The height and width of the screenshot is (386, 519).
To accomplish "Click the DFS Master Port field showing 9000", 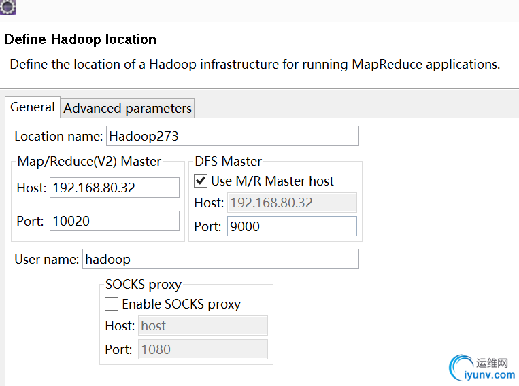I will [292, 226].
